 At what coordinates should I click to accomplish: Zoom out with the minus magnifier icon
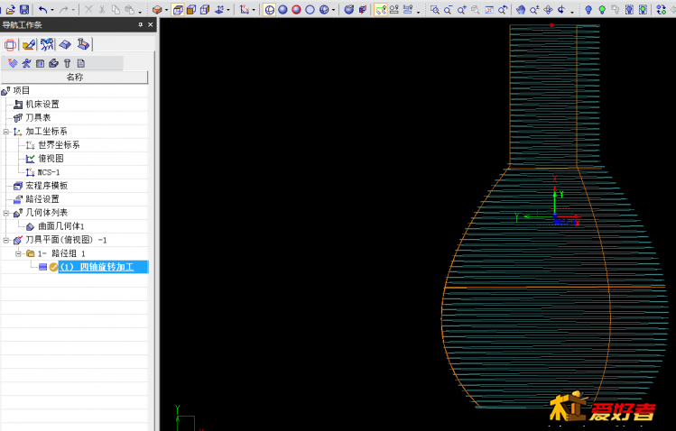click(x=449, y=10)
